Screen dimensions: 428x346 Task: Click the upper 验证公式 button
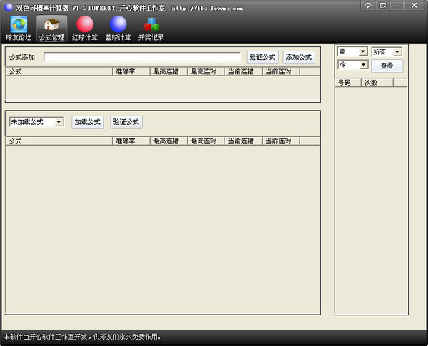click(x=263, y=57)
